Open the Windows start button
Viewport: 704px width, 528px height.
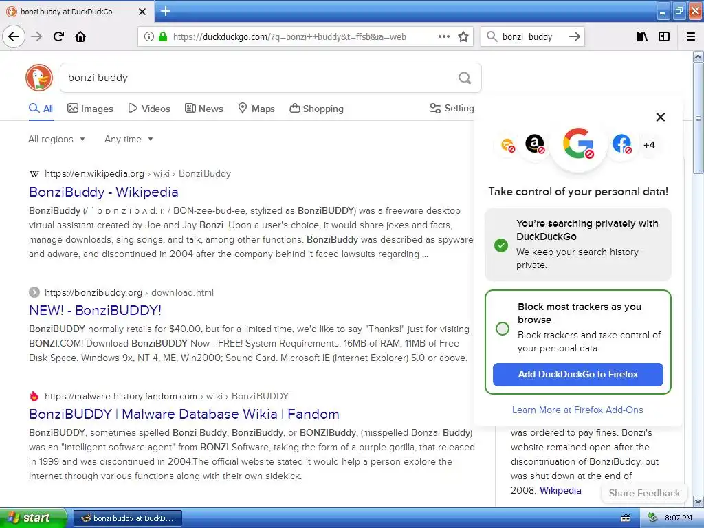[33, 518]
